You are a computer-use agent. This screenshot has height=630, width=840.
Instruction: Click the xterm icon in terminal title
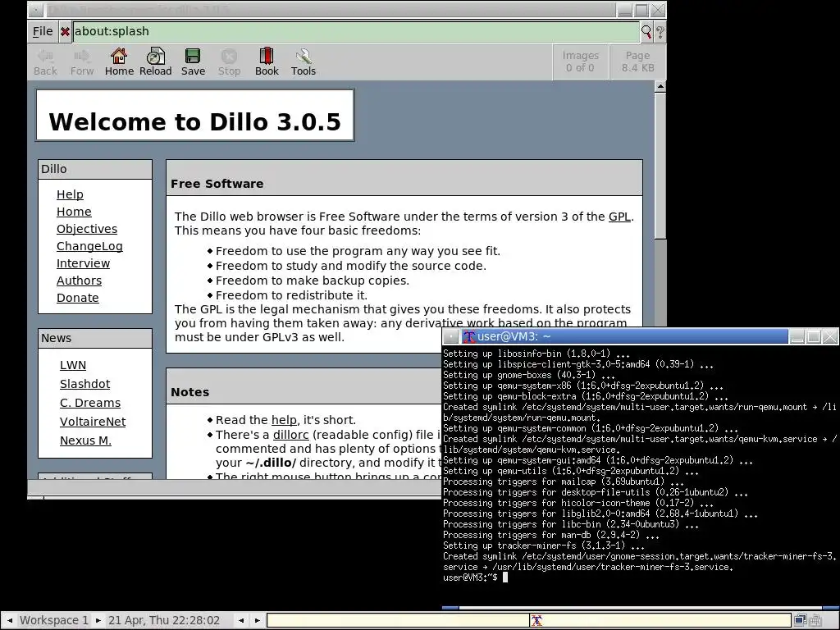pos(468,336)
